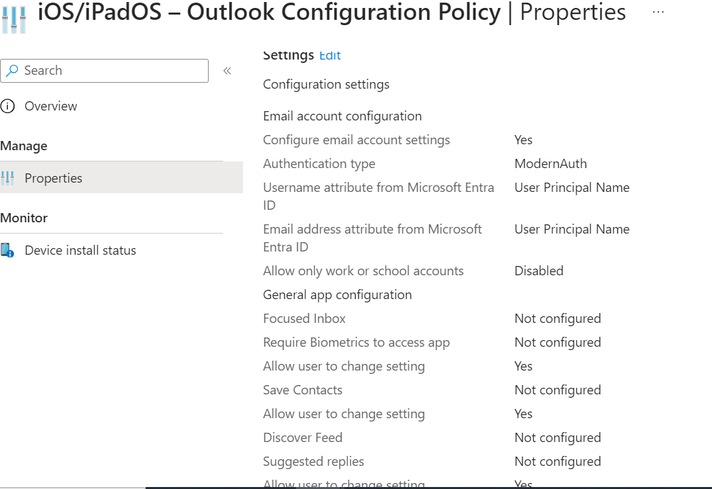Open Device install status via its device icon
The height and width of the screenshot is (489, 712).
[x=7, y=249]
